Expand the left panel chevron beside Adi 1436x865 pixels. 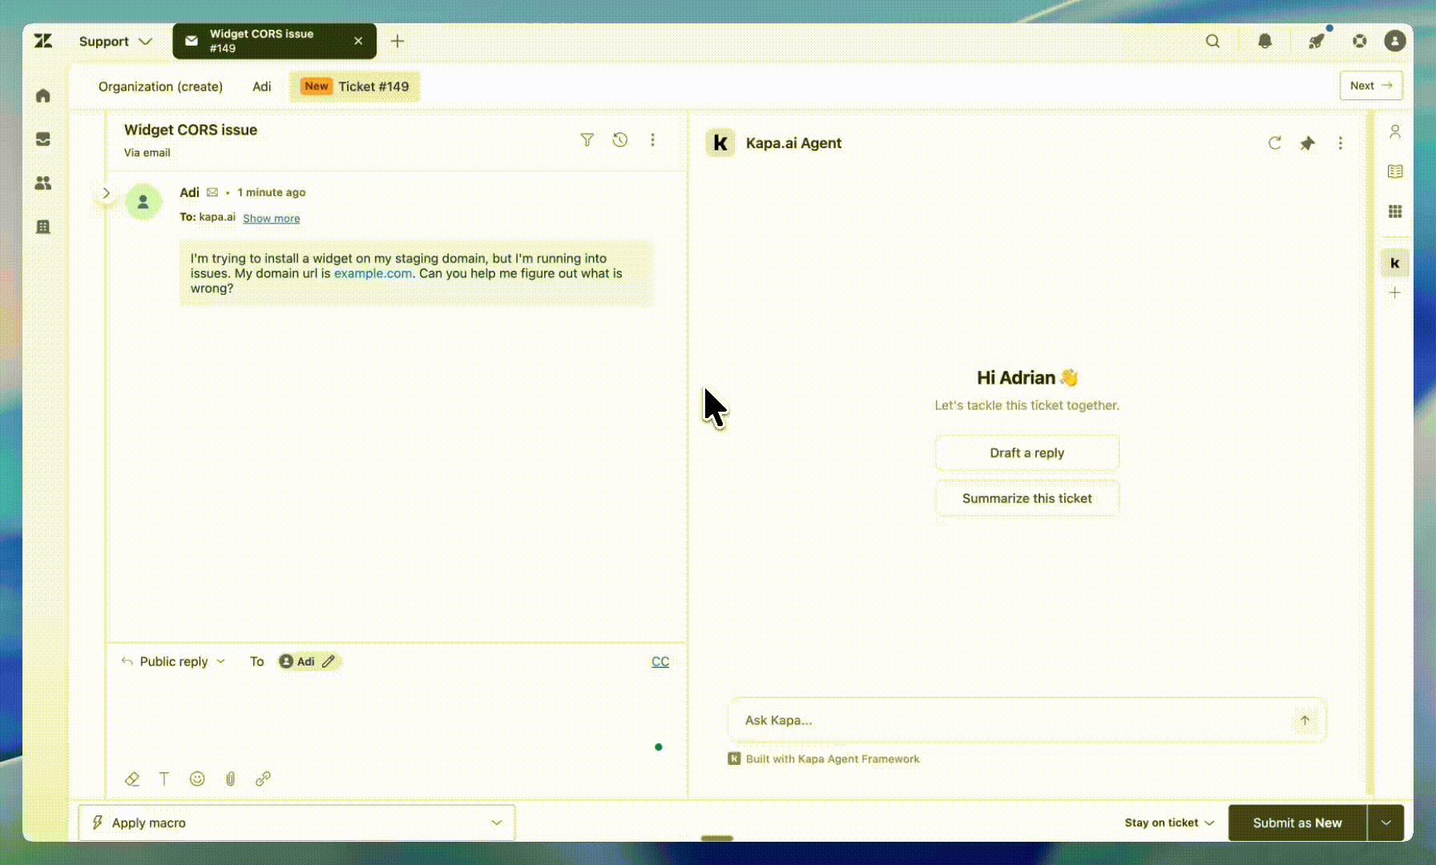pyautogui.click(x=106, y=193)
